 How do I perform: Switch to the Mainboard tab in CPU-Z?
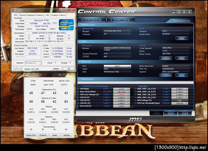[x=31, y=15]
